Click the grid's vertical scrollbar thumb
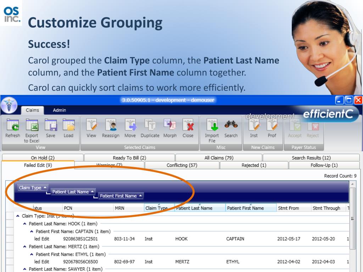This screenshot has width=363, height=272. point(353,218)
